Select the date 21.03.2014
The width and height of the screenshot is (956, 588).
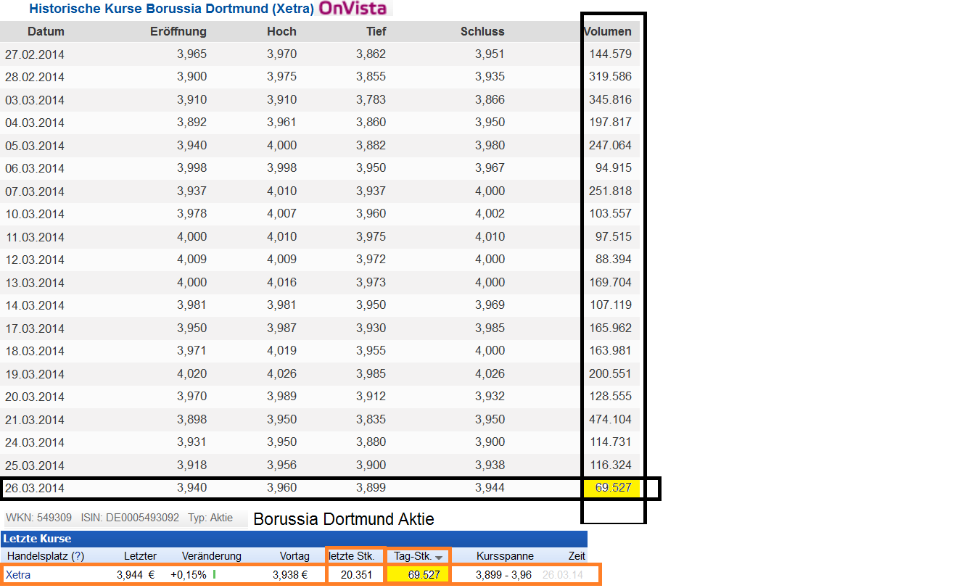(x=35, y=420)
